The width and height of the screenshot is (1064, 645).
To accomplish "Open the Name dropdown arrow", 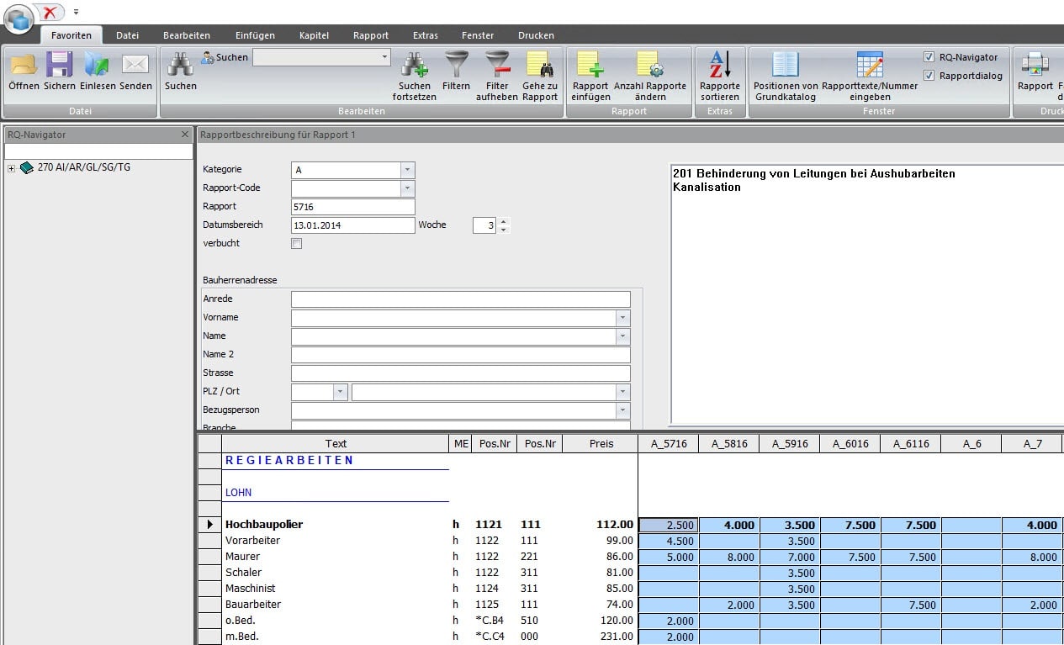I will coord(622,336).
